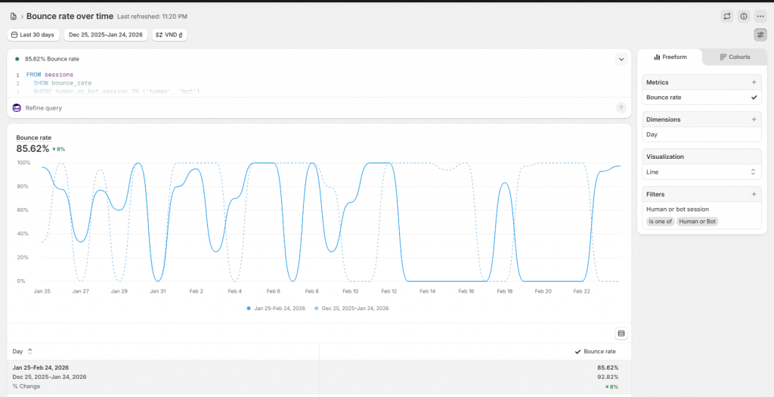Image resolution: width=774 pixels, height=397 pixels.
Task: Click the 'Last refreshed: 11:20 PM' text
Action: [x=152, y=17]
